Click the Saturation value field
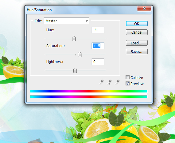175x143 pixels. tap(98, 46)
